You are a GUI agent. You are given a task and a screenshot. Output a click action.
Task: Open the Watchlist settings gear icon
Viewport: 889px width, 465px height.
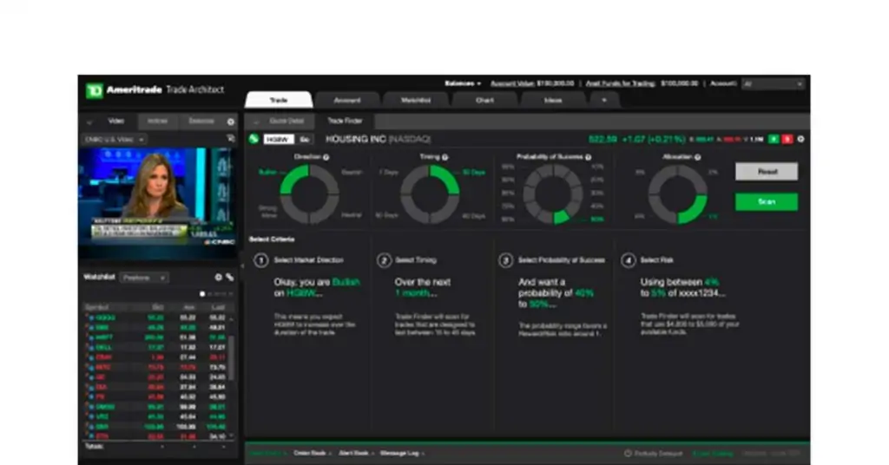[218, 278]
